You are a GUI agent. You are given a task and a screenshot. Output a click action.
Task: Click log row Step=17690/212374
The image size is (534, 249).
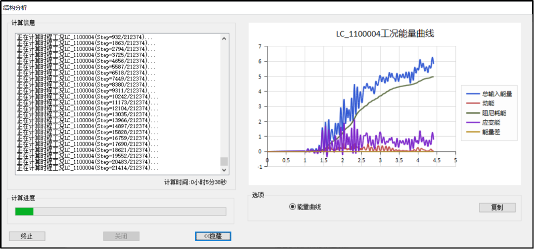pos(88,144)
